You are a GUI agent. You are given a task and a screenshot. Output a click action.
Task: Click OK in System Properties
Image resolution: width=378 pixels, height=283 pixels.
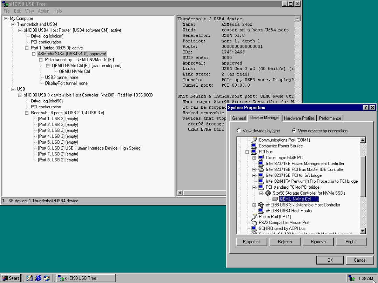pyautogui.click(x=330, y=260)
